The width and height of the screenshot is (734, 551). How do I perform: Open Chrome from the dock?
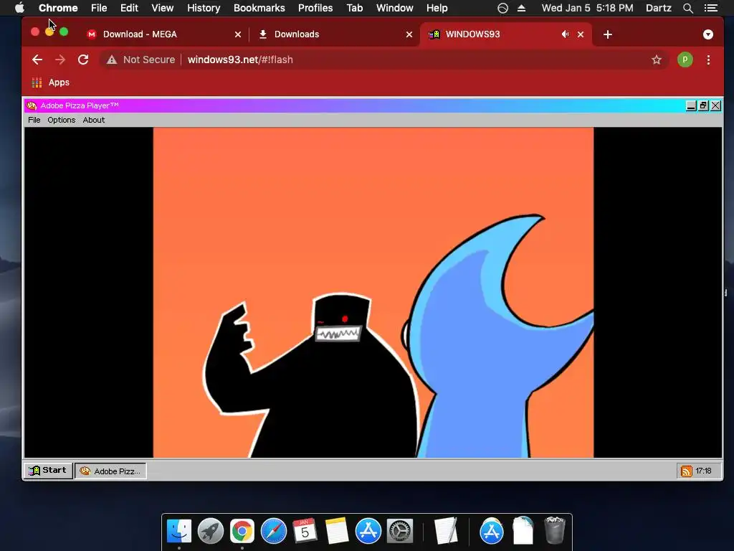(x=242, y=531)
